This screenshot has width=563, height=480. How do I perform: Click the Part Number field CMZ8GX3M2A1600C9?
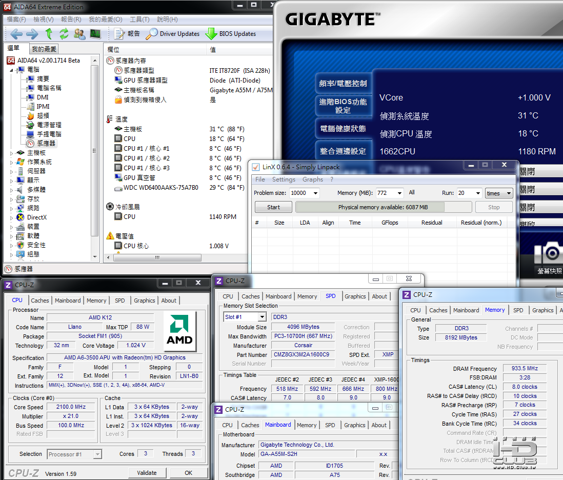304,355
